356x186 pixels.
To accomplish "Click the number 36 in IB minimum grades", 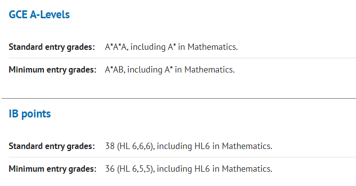I will point(110,169).
